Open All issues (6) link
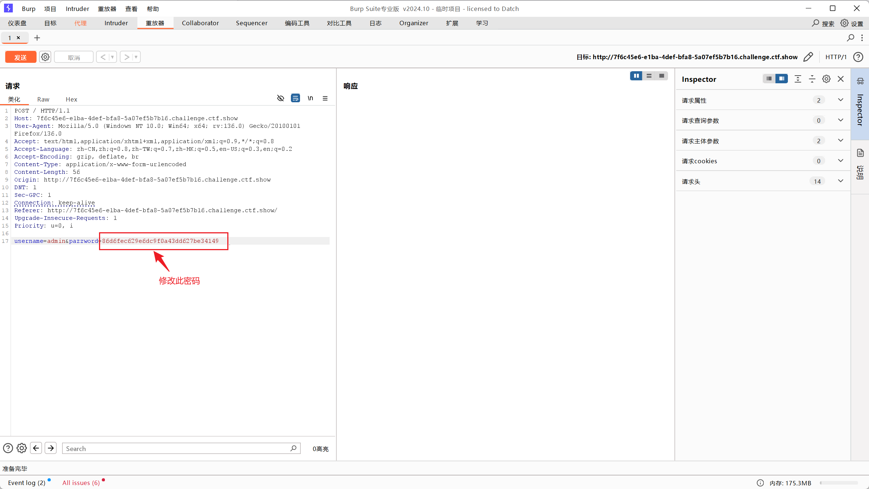This screenshot has height=489, width=869. click(x=81, y=482)
